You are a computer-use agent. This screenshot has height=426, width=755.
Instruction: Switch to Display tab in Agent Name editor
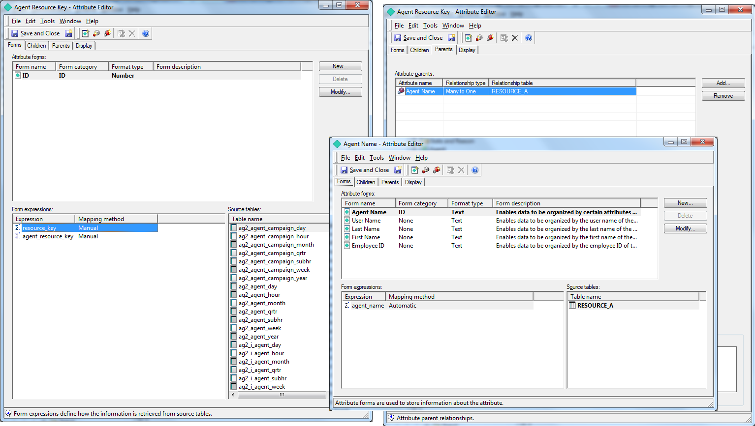[x=413, y=182]
